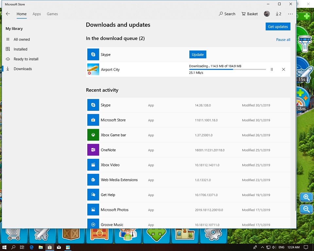
Task: Open the Action Center notifications
Action: (x=306, y=247)
